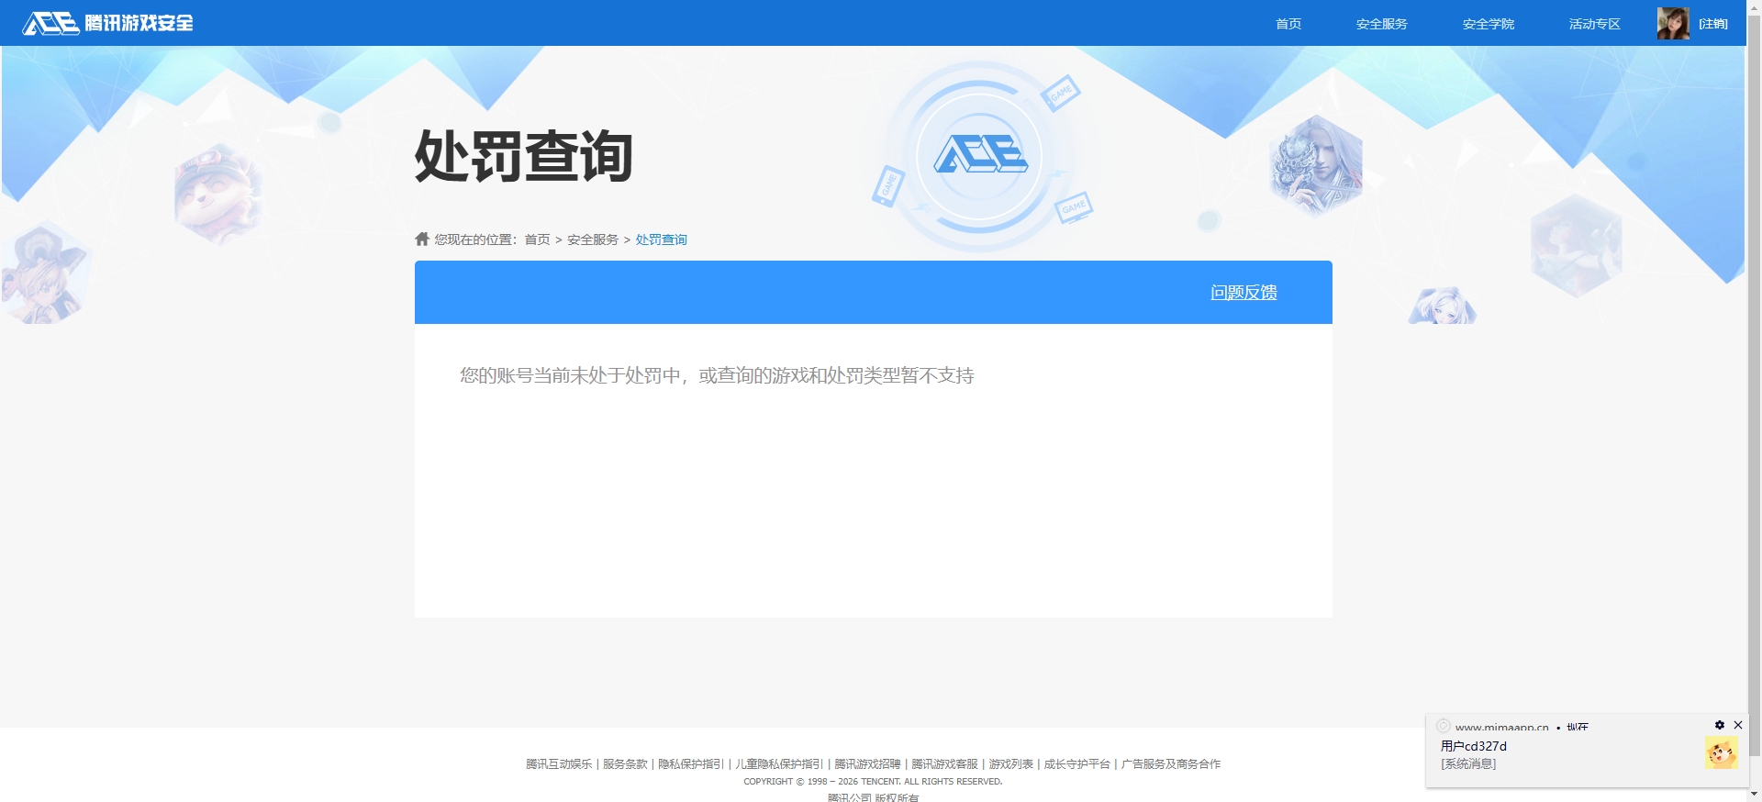1762x802 pixels.
Task: Open the 安全学院 navigation menu
Action: (1488, 24)
